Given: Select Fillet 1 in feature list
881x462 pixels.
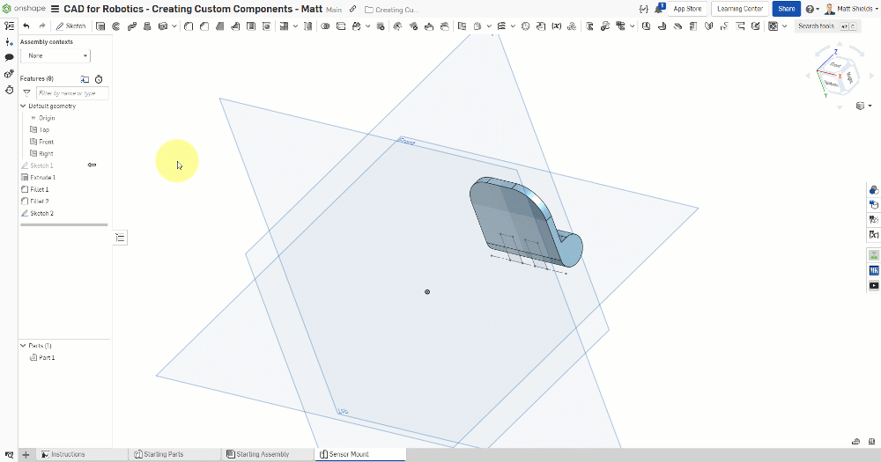Looking at the screenshot, I should point(40,189).
